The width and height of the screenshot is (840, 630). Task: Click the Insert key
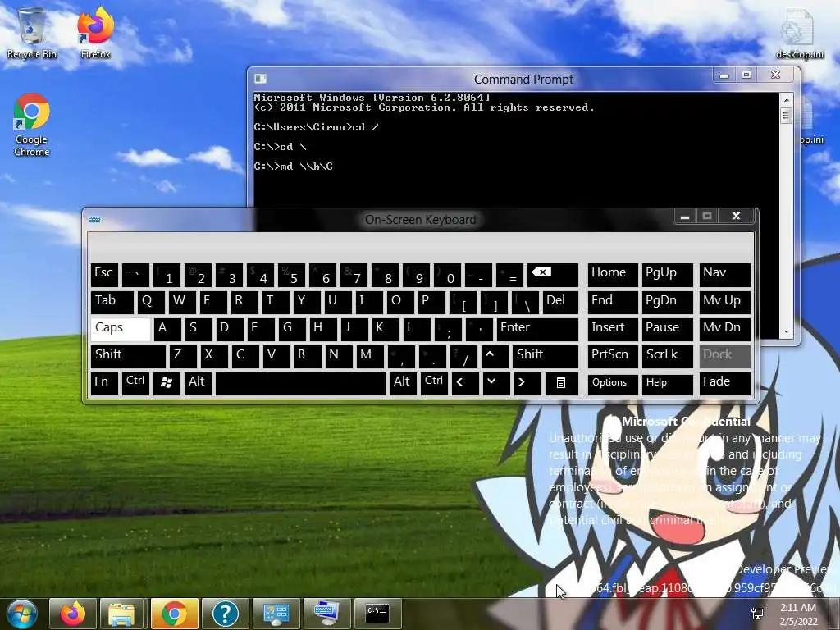pyautogui.click(x=613, y=329)
